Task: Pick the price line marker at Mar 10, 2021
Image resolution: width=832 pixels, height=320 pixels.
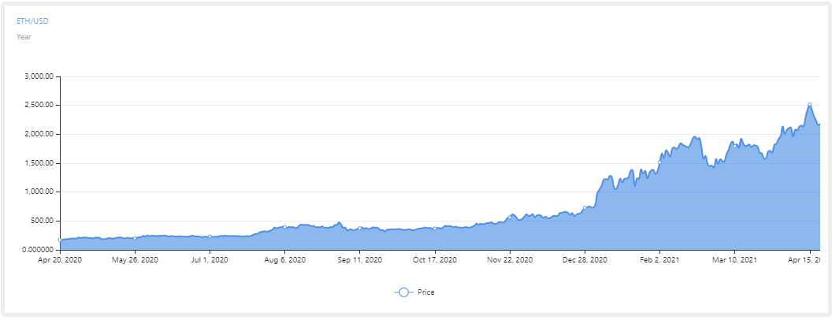Action: pyautogui.click(x=734, y=145)
